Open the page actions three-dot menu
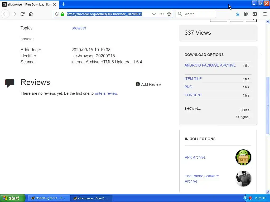This screenshot has width=270, height=202. coord(162,14)
